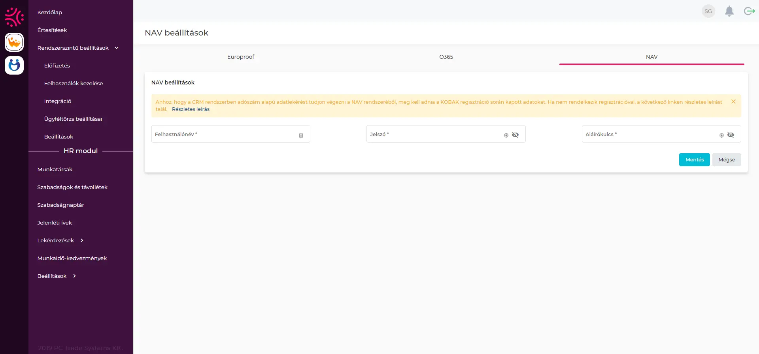The width and height of the screenshot is (759, 354).
Task: Click the green logout icon
Action: tap(749, 11)
